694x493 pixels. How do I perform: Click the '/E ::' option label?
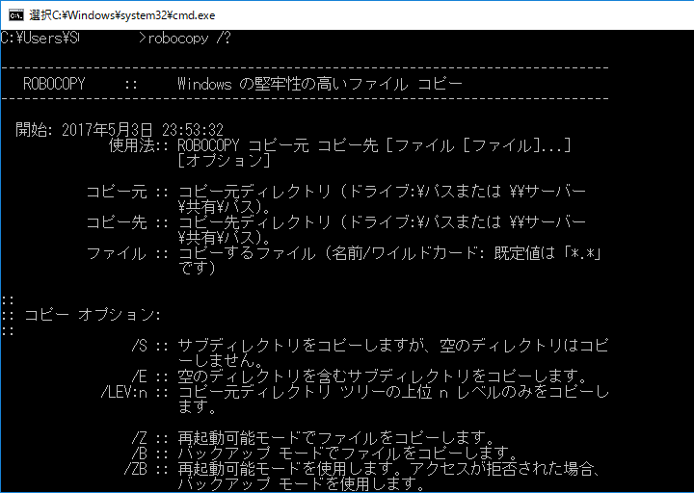pos(150,376)
